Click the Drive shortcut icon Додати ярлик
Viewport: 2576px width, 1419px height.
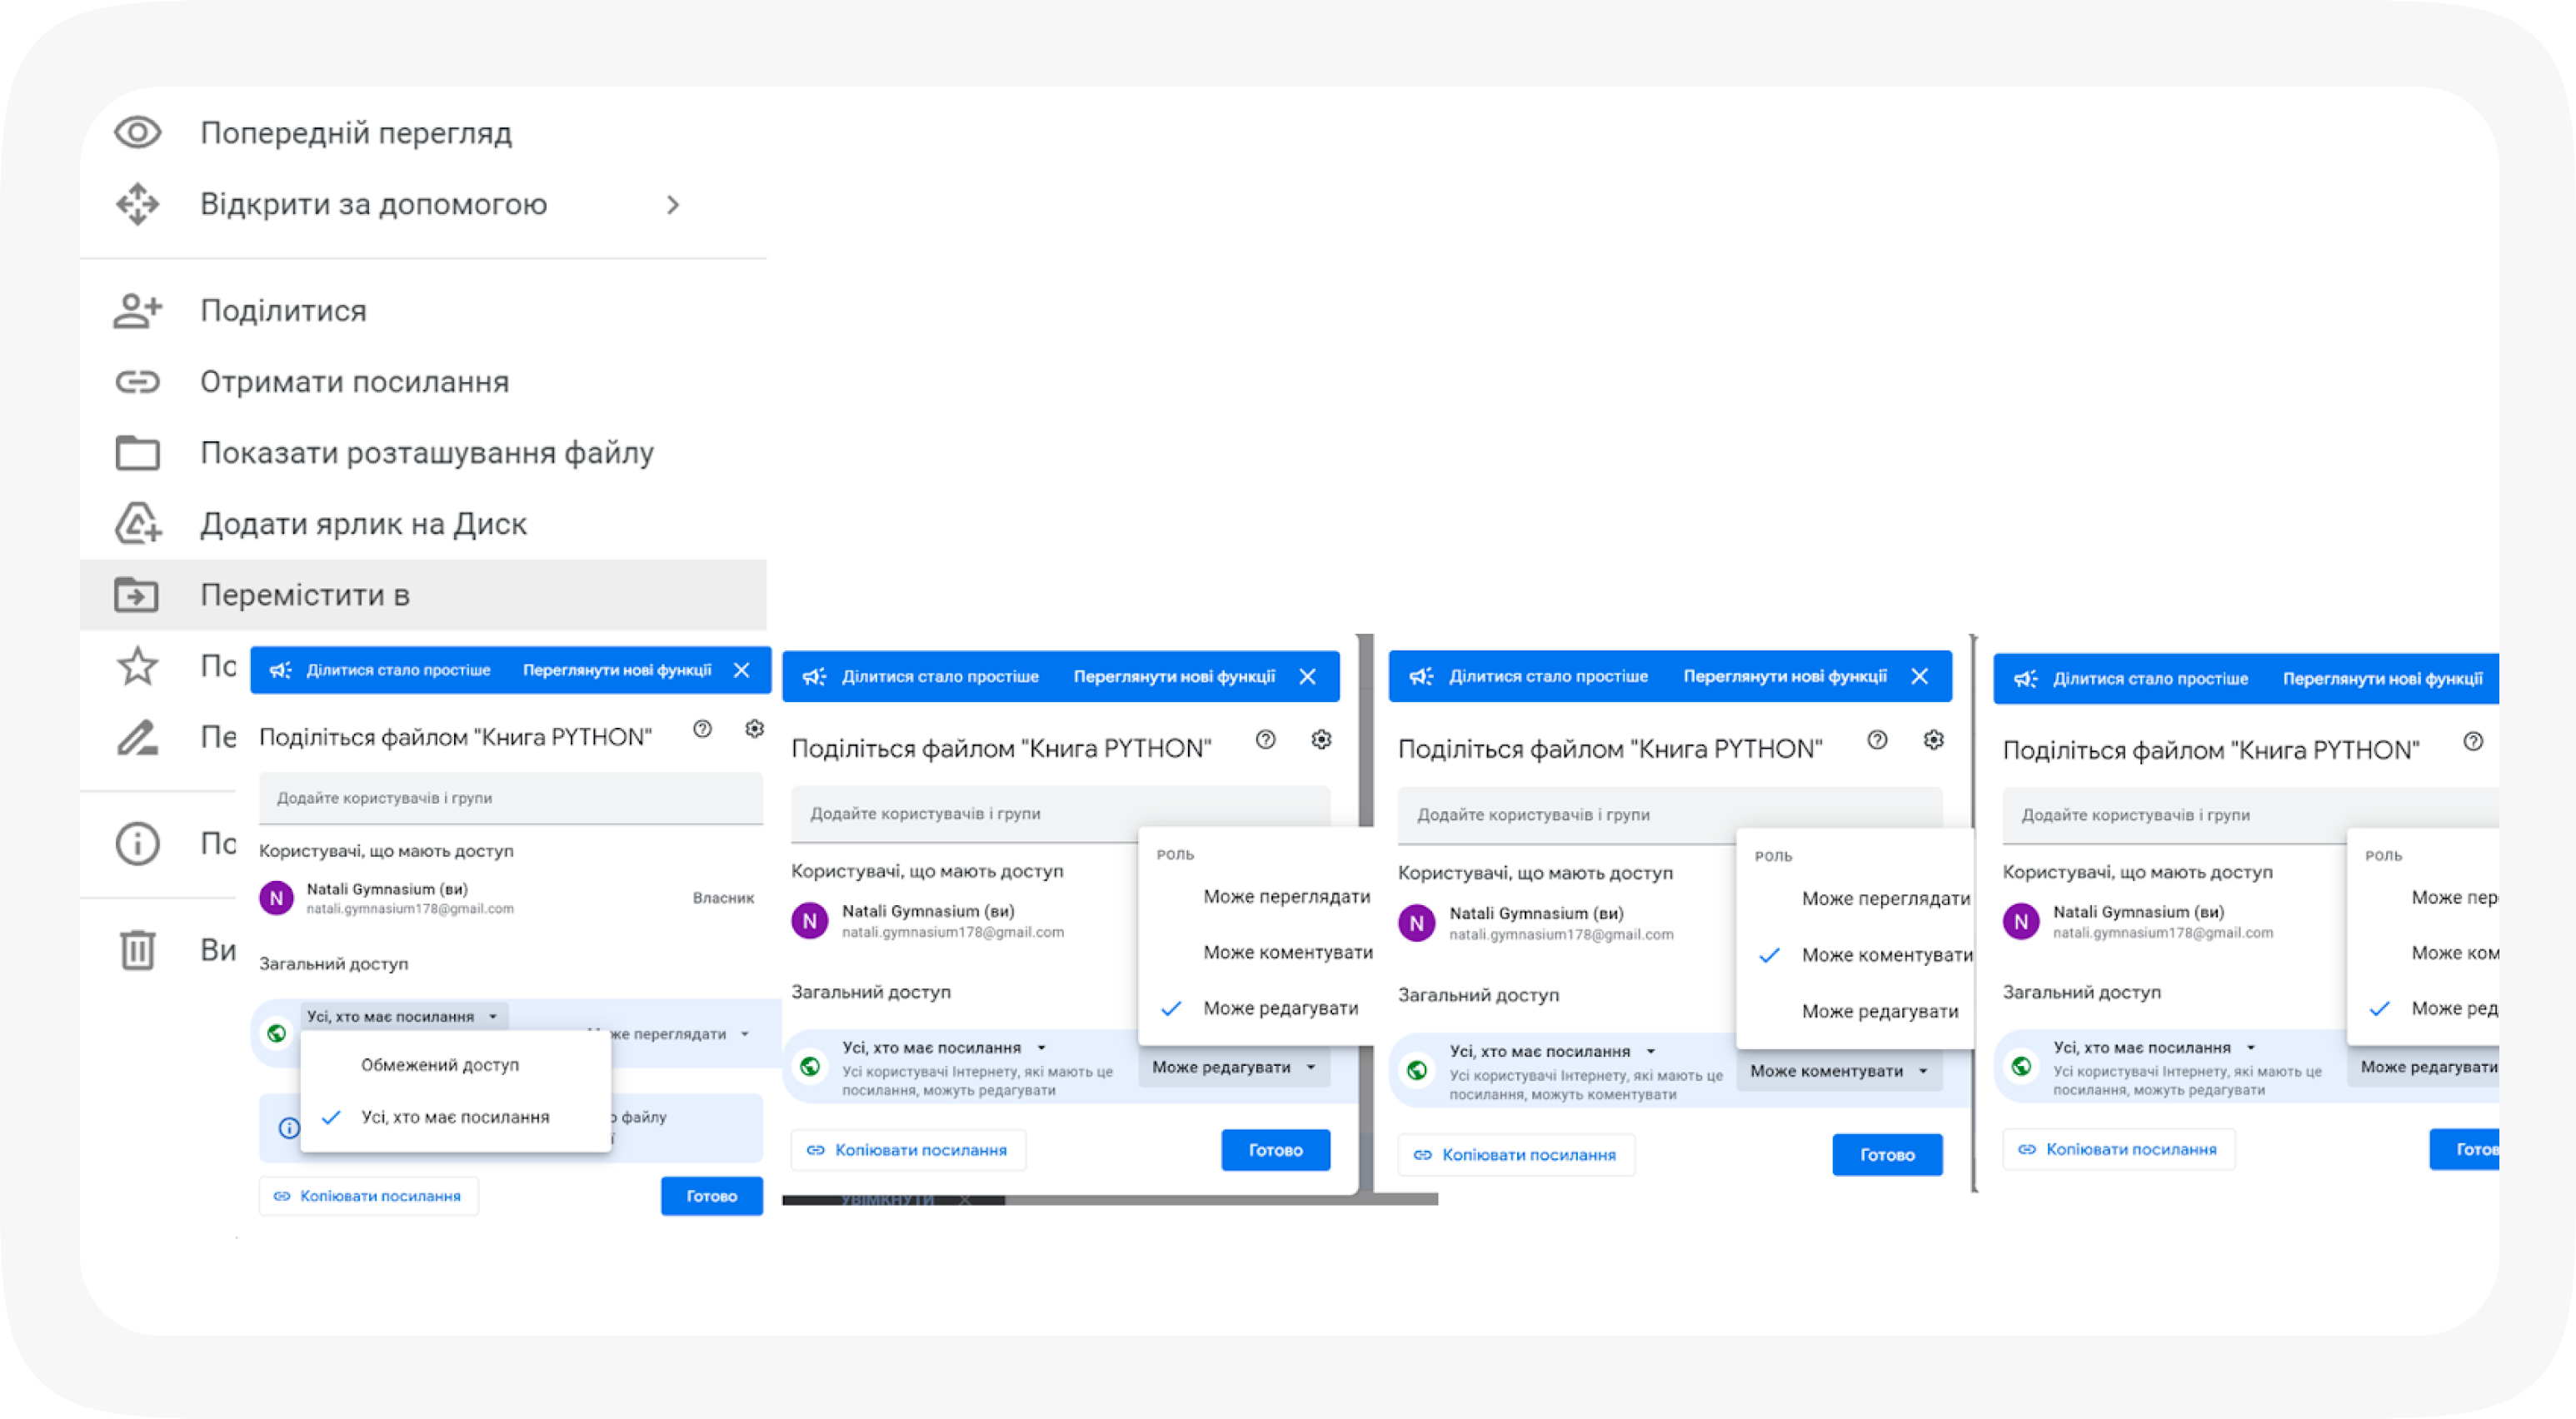pyautogui.click(x=137, y=524)
